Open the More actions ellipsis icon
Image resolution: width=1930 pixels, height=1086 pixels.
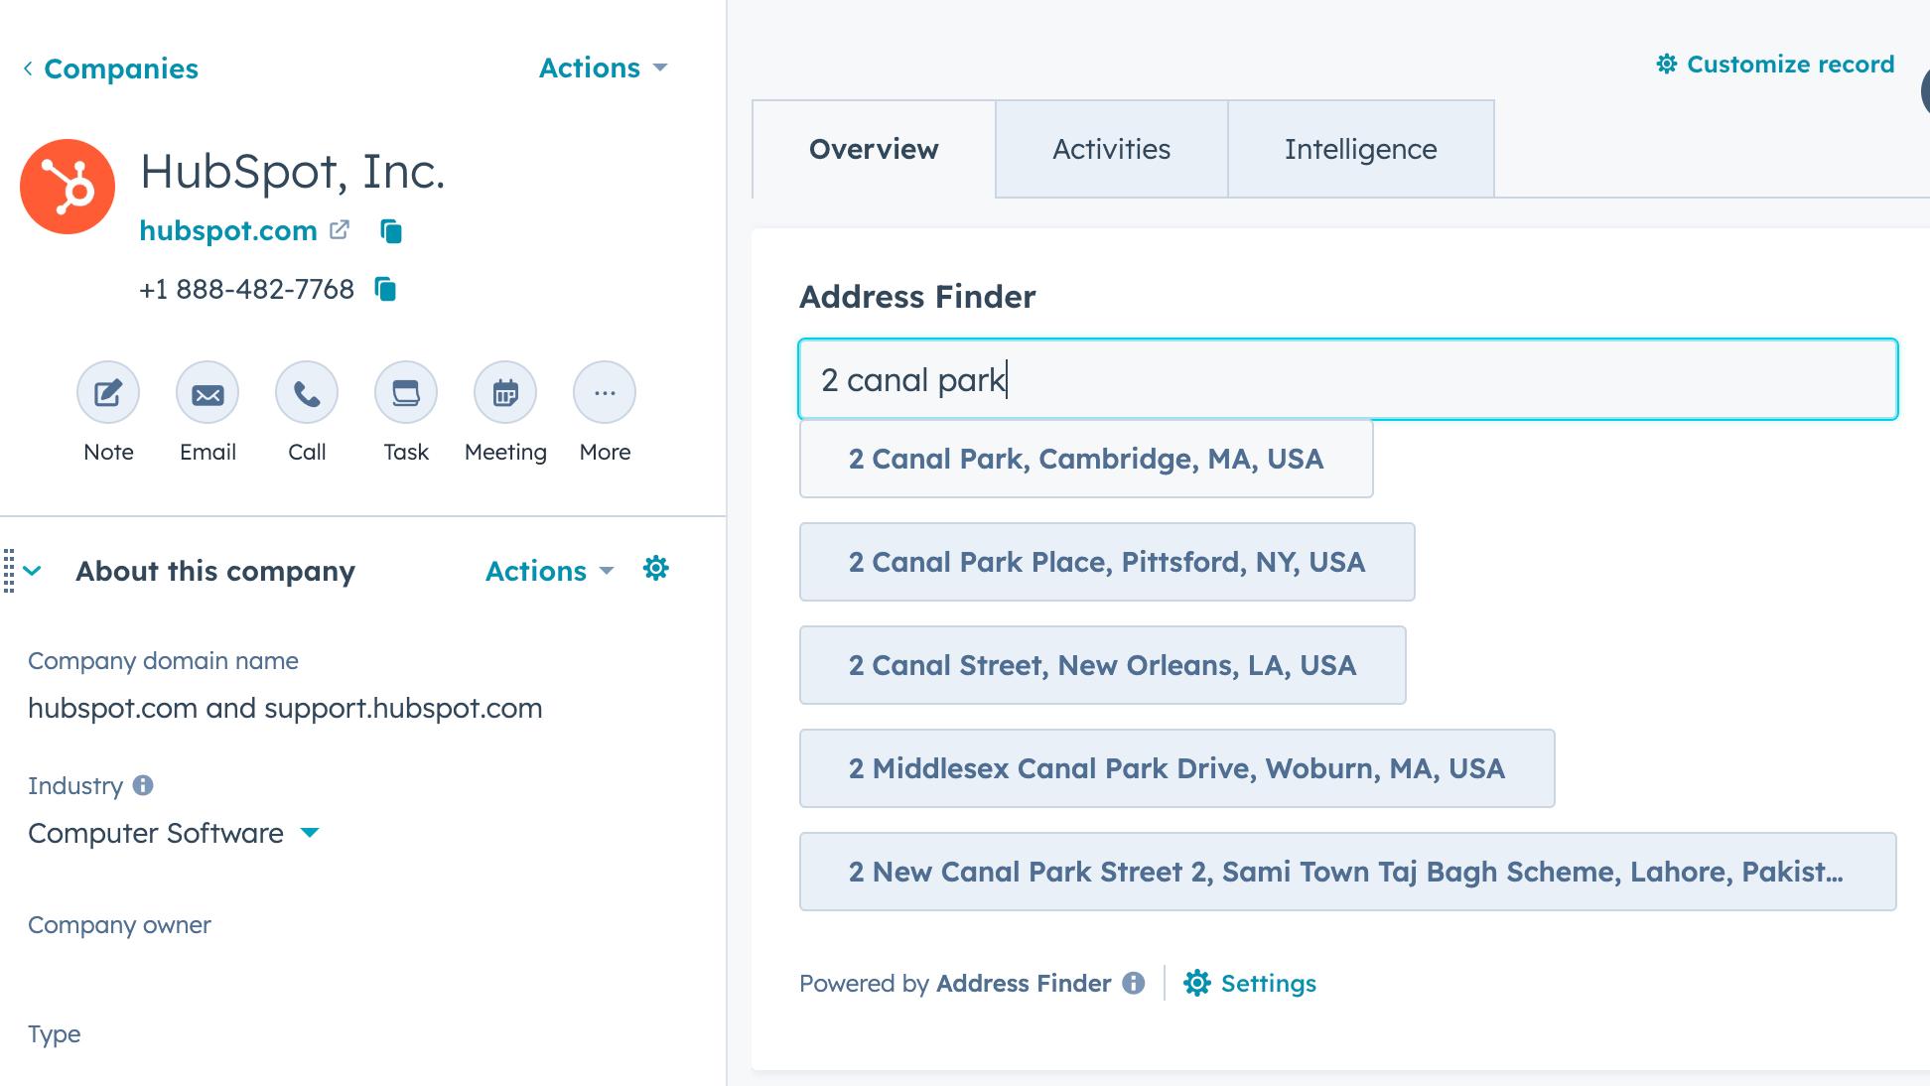pos(605,393)
